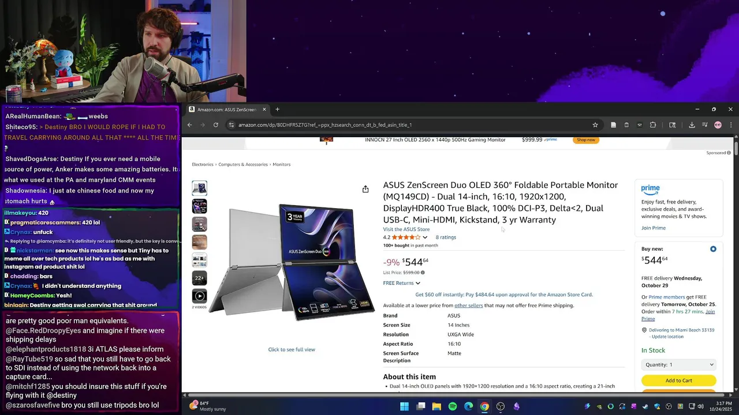Open the Windows Start menu

(405, 406)
